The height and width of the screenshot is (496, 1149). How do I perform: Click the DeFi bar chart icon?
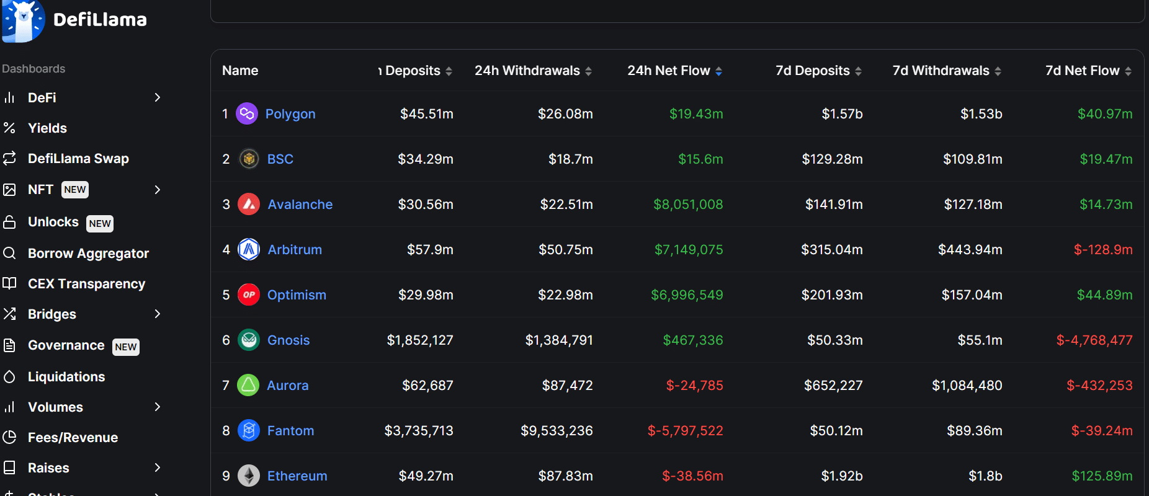(x=9, y=97)
